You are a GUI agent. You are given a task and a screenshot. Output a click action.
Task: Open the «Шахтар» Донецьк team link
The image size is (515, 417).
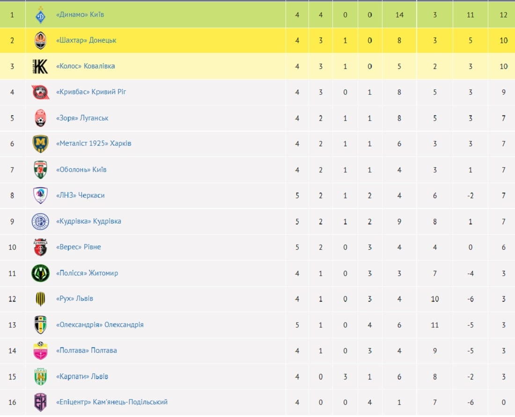point(86,40)
